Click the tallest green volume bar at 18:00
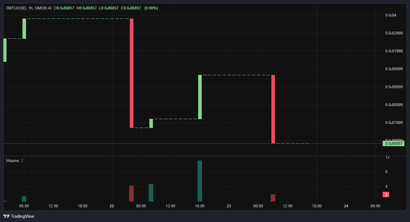This screenshot has height=222, width=410. (x=200, y=181)
